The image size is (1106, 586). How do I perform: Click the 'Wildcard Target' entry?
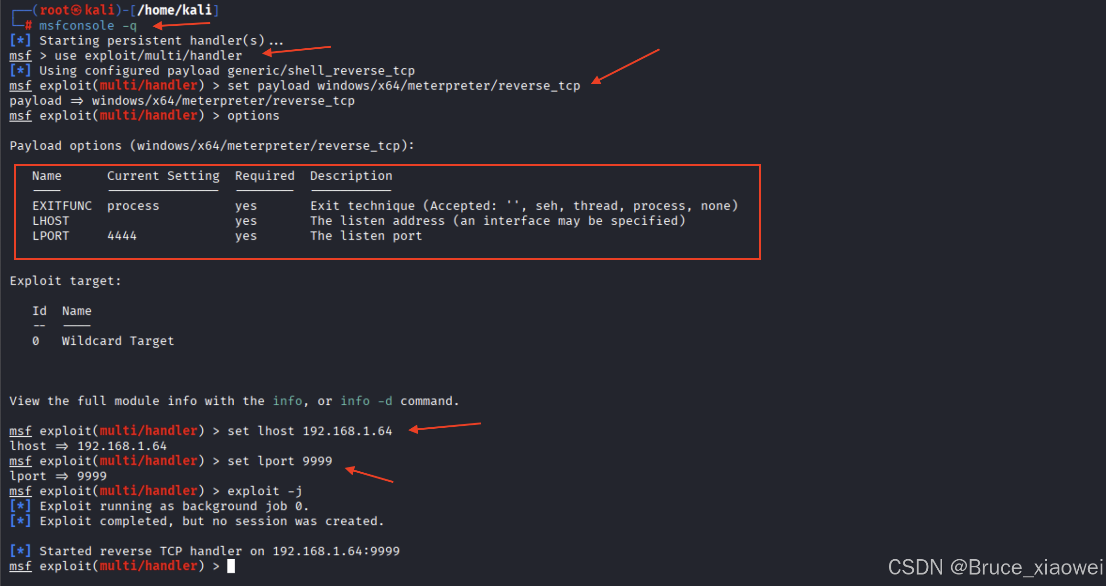[118, 341]
